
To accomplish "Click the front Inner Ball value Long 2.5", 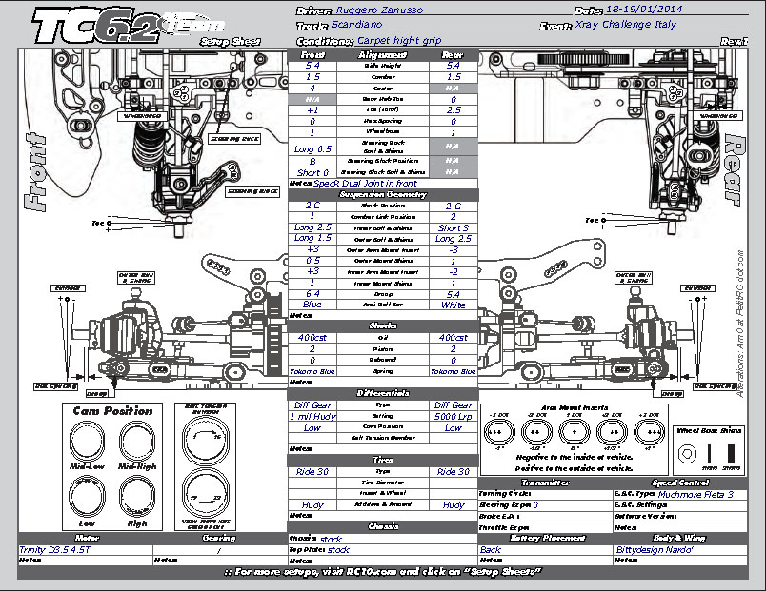I will (x=312, y=227).
